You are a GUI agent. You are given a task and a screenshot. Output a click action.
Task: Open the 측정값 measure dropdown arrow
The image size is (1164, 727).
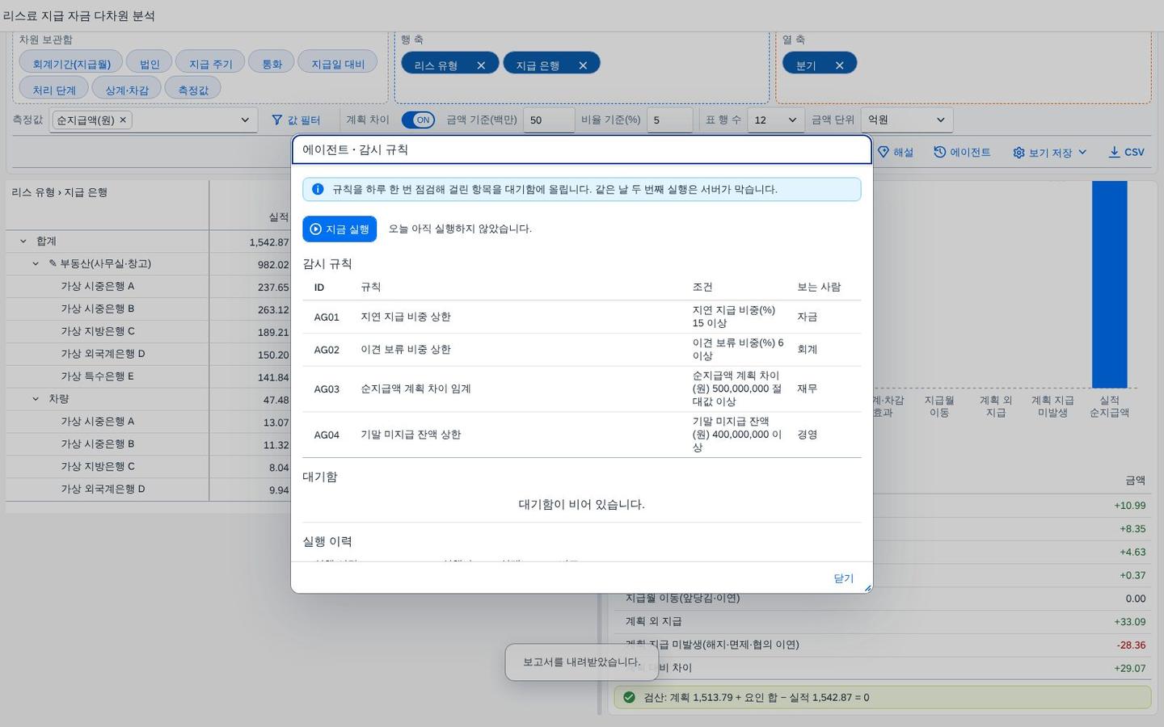click(245, 120)
